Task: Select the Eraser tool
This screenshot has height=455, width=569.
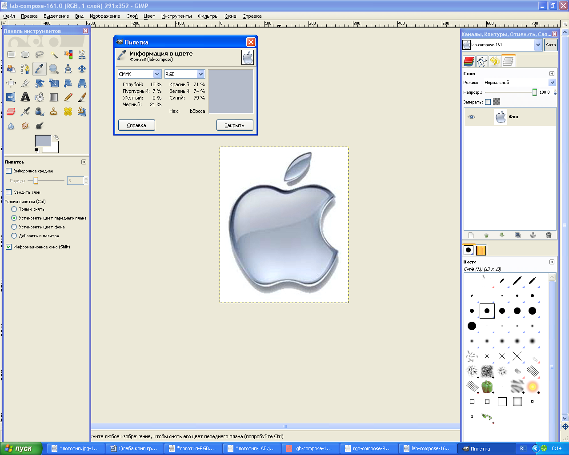Action: click(11, 112)
